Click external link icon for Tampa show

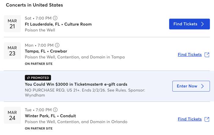[x=207, y=55]
